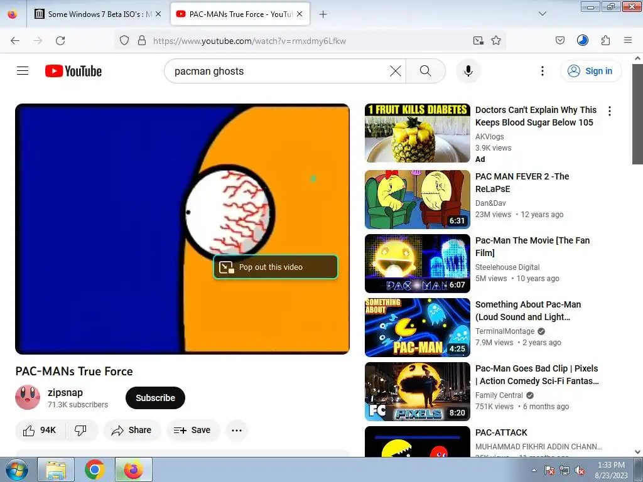Clear the search box with X
643x482 pixels.
coord(396,71)
